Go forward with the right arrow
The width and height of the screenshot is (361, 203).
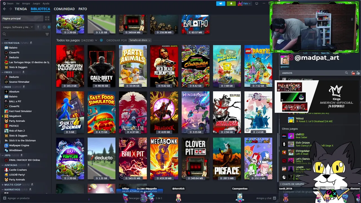10,9
